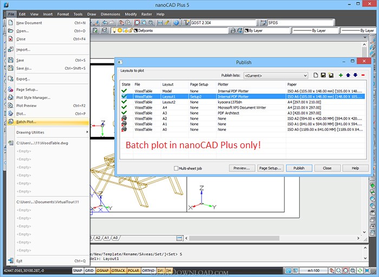Select the kyocera1370dn Layout2 row
Screen dimensions: 379x277
[x=243, y=102]
